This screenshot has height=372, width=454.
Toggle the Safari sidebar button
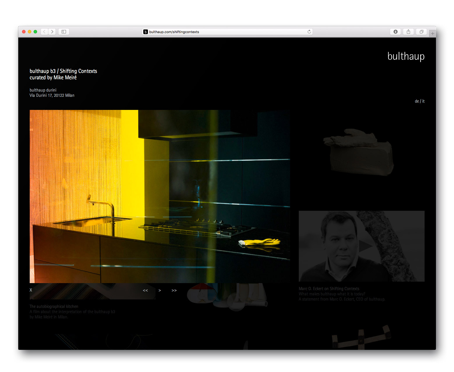pyautogui.click(x=64, y=31)
